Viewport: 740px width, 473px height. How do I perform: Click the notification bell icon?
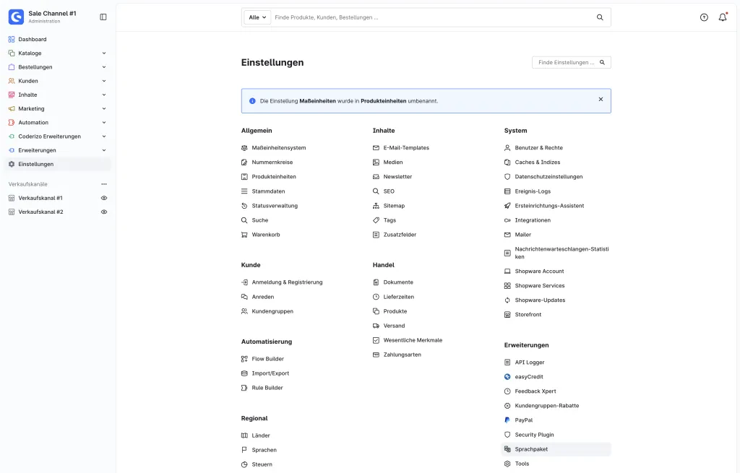[723, 17]
